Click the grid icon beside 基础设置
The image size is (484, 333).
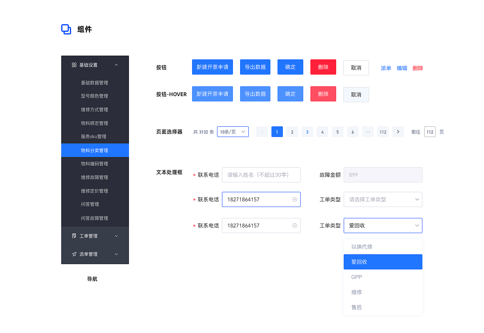[74, 64]
